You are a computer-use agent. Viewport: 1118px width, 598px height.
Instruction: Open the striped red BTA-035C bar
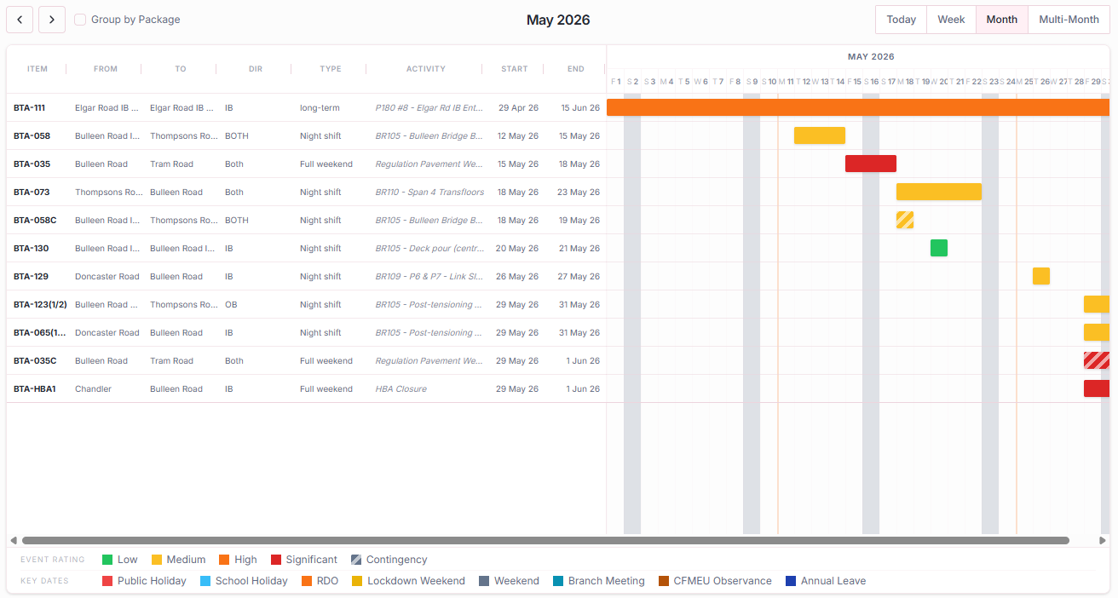(x=1097, y=360)
